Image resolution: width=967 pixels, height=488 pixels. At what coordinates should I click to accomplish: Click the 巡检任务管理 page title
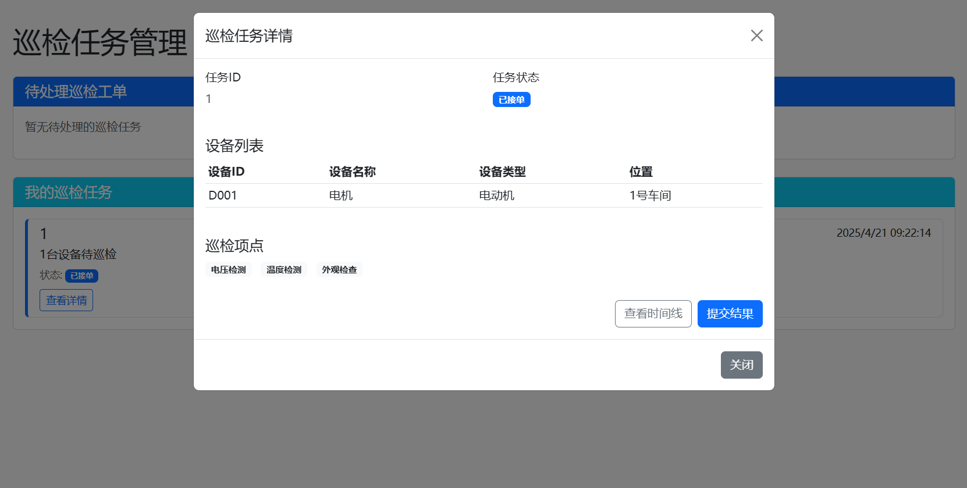tap(100, 42)
